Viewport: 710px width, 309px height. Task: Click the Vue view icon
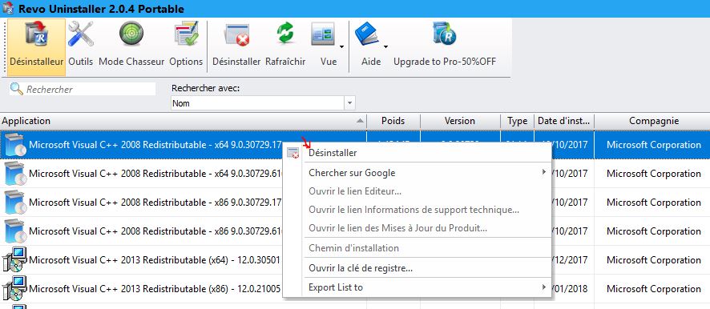tap(323, 34)
